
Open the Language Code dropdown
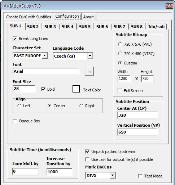[x=90, y=56]
